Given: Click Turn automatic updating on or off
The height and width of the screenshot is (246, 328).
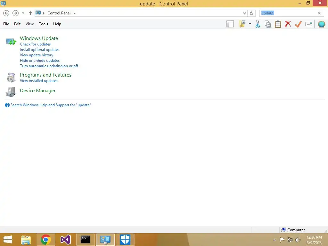Looking at the screenshot, I should [49, 66].
